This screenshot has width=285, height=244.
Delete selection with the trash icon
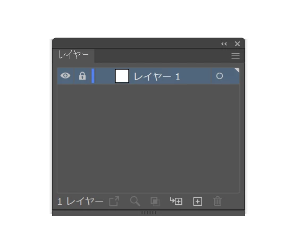pyautogui.click(x=217, y=201)
